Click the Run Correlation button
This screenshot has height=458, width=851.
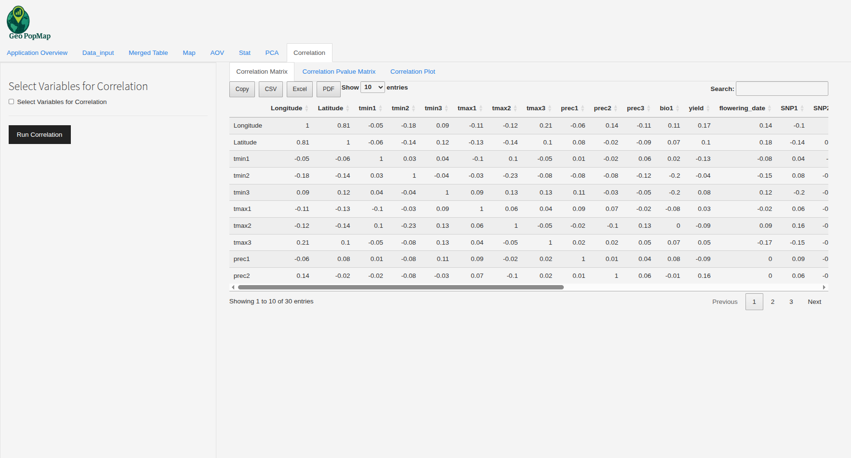pyautogui.click(x=40, y=135)
